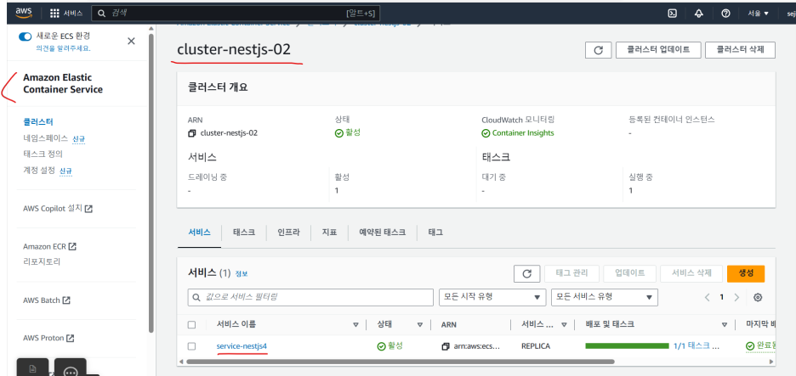Sort by the 배포 및 태스크 column arrow
This screenshot has width=796, height=376.
[x=725, y=325]
